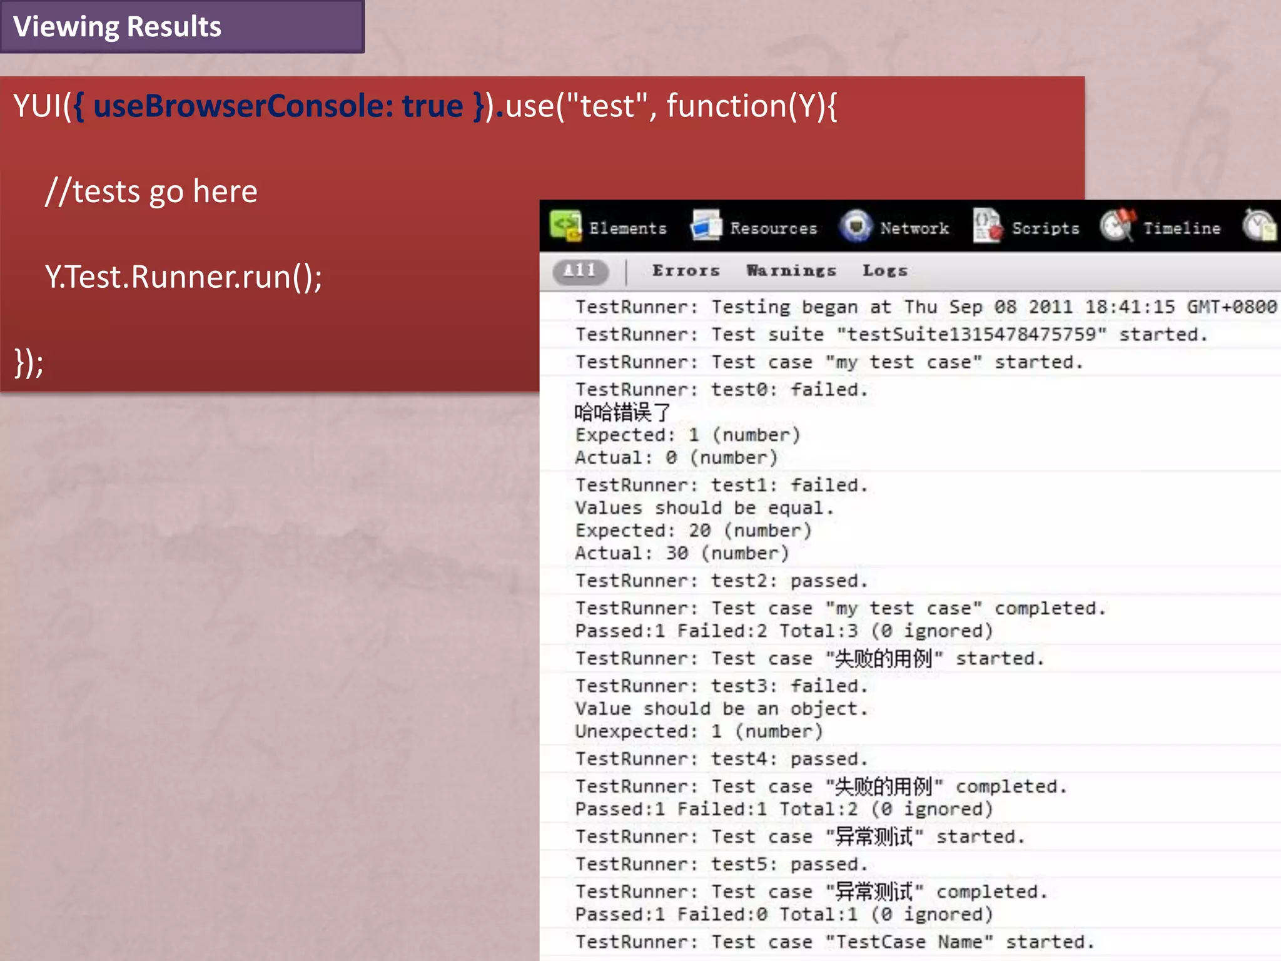Filter console by Warnings
Viewport: 1281px width, 961px height.
(791, 271)
